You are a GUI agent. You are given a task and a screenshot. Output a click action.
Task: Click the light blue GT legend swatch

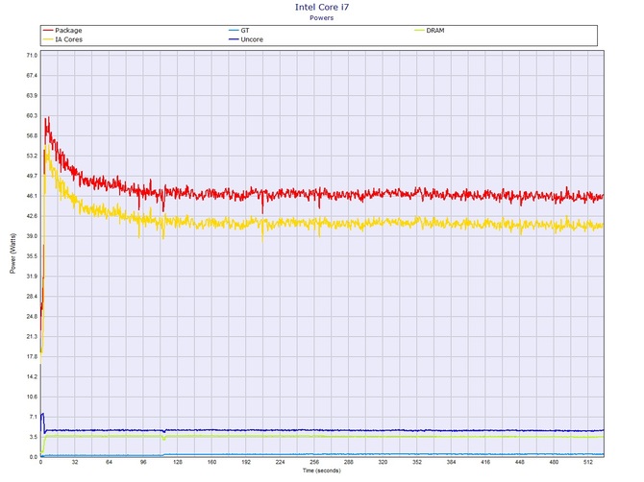point(234,31)
